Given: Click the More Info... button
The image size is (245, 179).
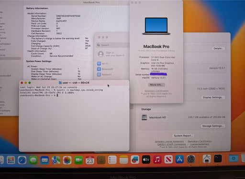Looking at the screenshot, I should [x=156, y=85].
